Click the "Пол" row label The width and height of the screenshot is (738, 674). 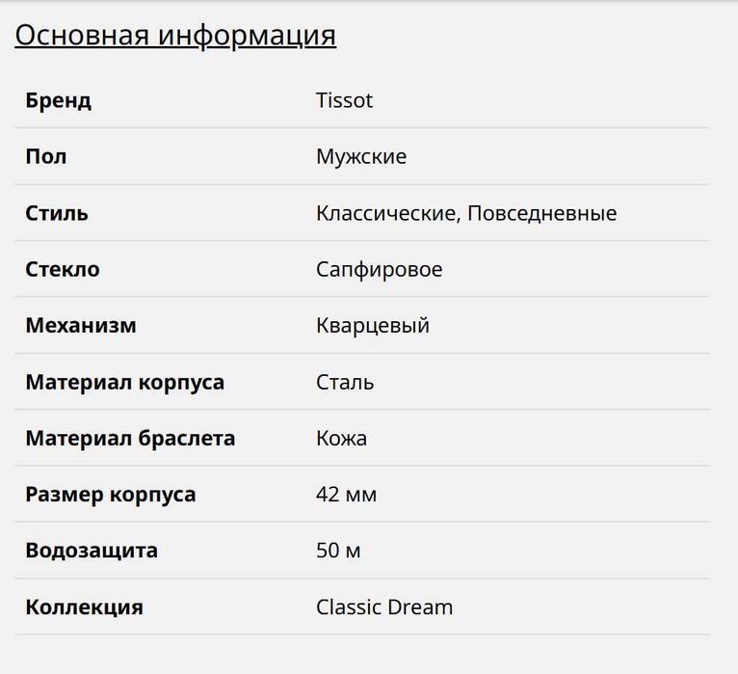click(46, 156)
